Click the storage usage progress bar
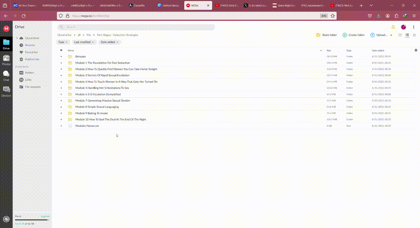The width and height of the screenshot is (420, 228). [32, 220]
